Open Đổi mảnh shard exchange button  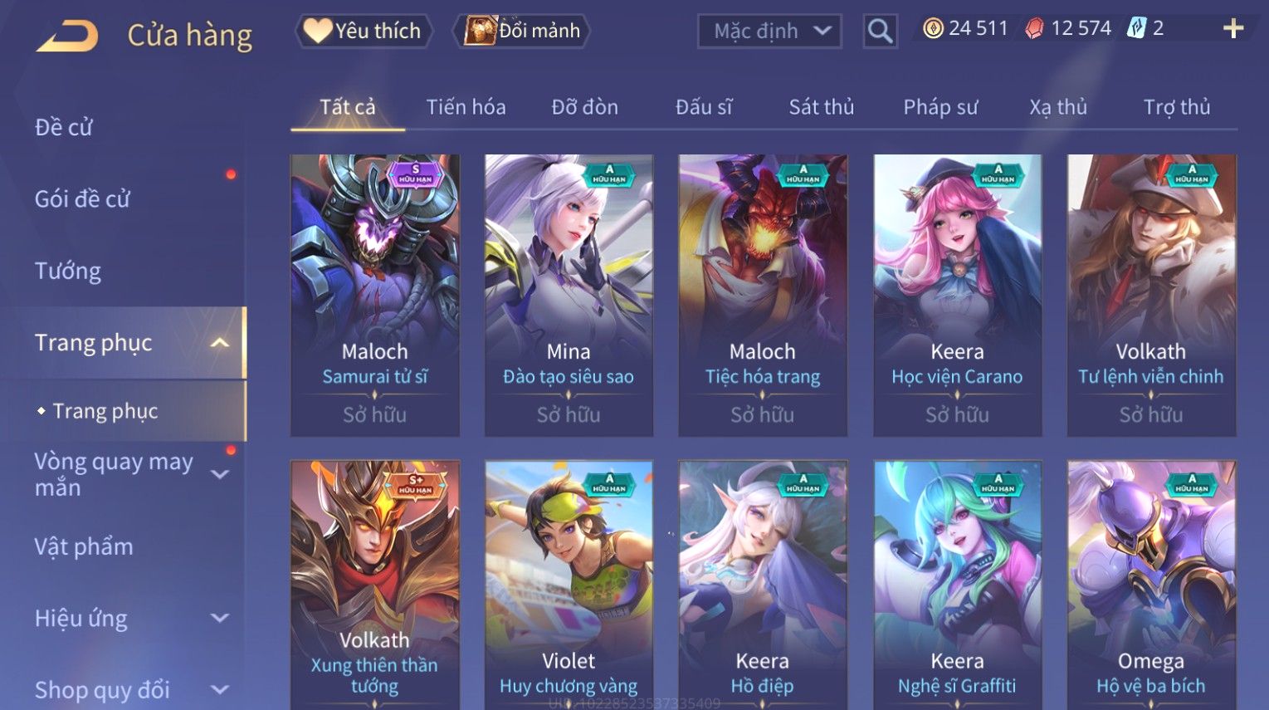point(521,31)
